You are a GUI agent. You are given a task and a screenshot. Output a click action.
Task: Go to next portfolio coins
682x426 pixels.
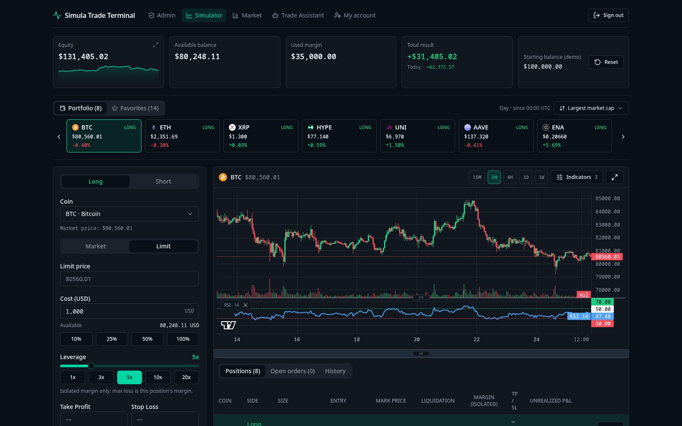(x=623, y=137)
